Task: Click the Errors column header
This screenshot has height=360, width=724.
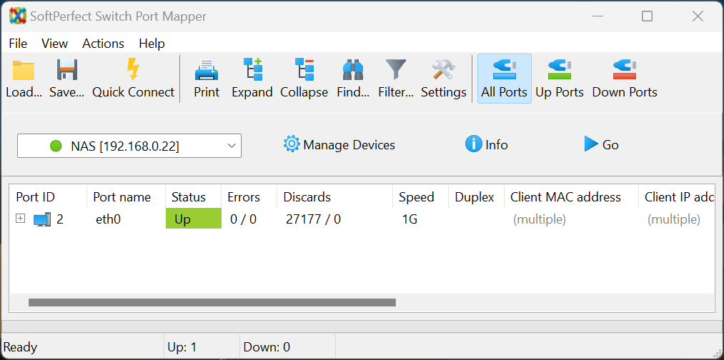Action: [249, 197]
